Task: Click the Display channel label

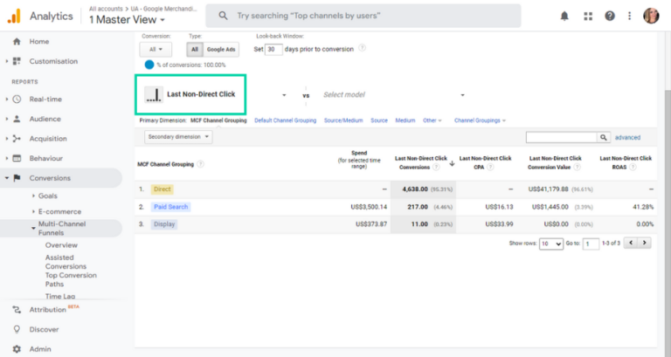Action: 164,224
